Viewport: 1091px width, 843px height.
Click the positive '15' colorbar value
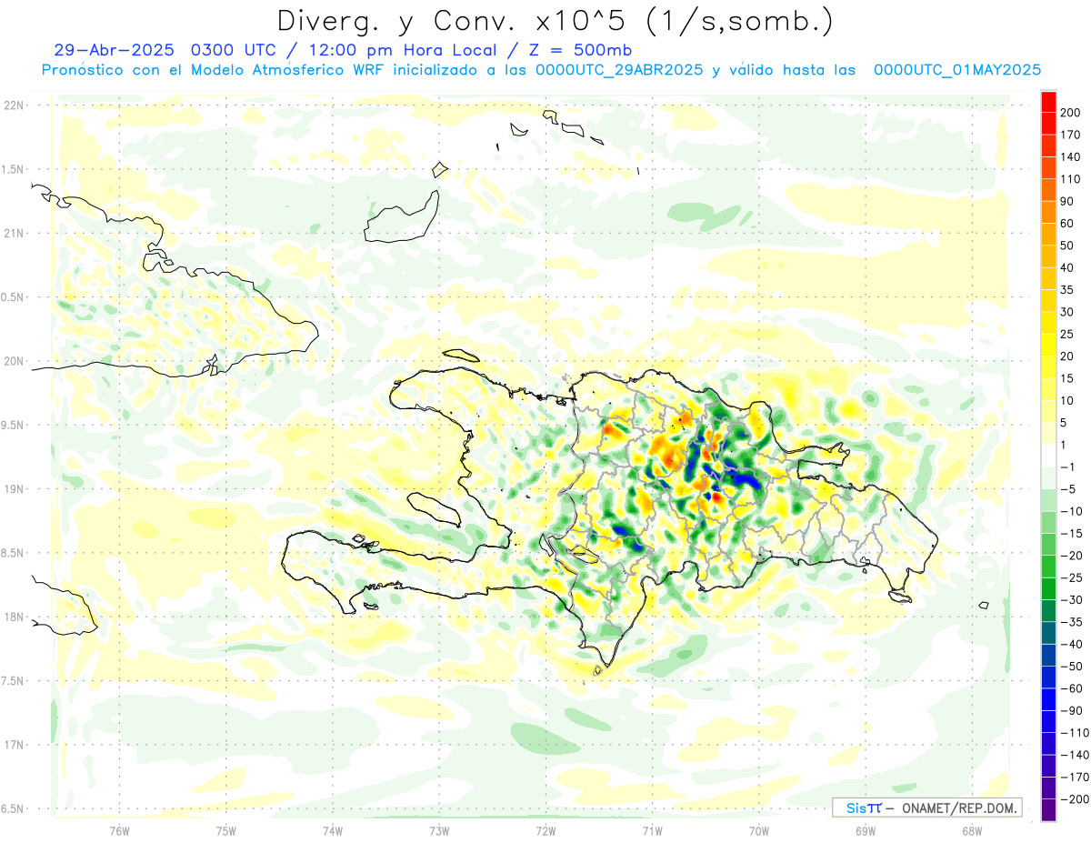pyautogui.click(x=1068, y=378)
